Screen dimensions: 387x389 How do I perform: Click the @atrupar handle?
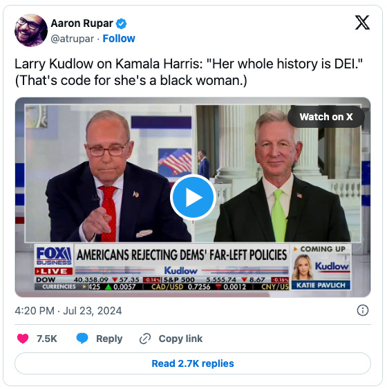[72, 39]
